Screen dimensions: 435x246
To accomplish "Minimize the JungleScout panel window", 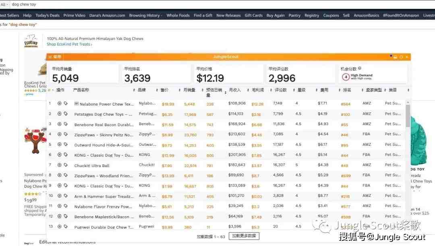I will tap(396, 57).
